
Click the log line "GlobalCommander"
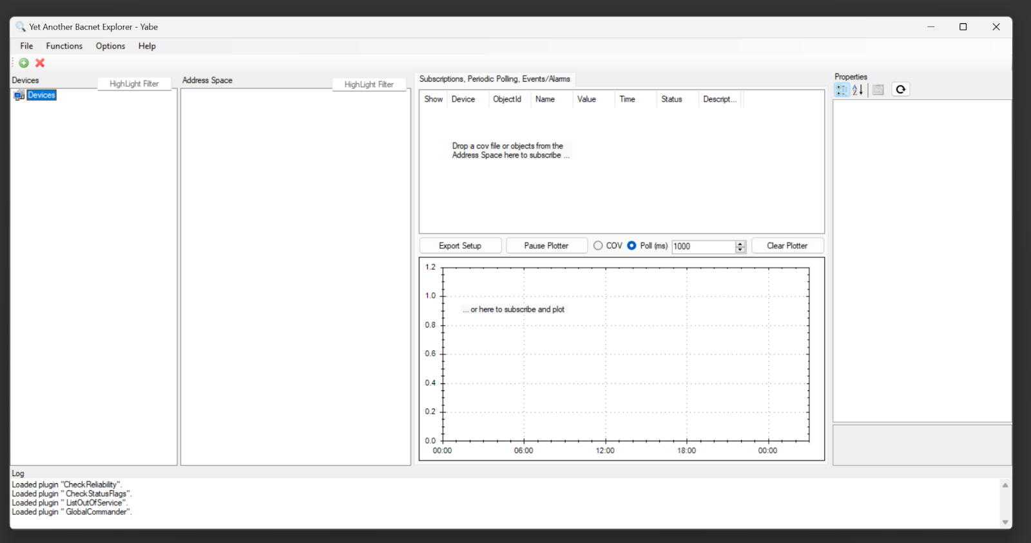(72, 511)
